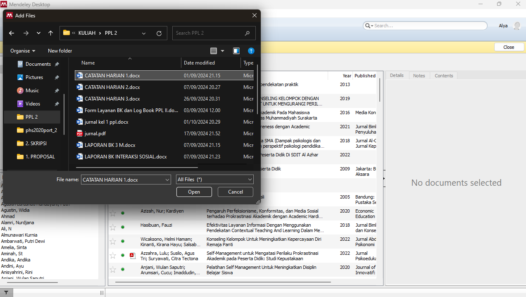This screenshot has height=297, width=526.
Task: Click the Up directory arrow icon
Action: tap(50, 33)
